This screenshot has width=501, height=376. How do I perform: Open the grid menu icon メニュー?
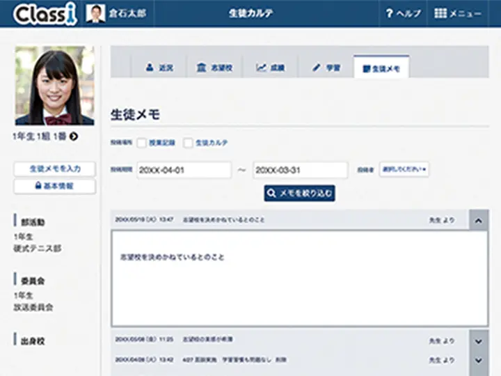tap(441, 13)
